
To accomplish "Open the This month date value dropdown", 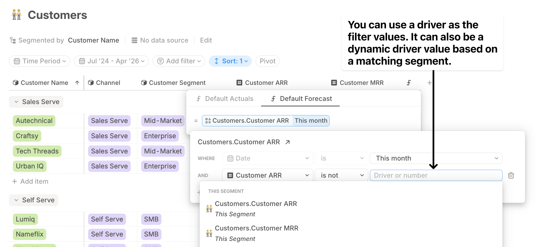I will [436, 158].
